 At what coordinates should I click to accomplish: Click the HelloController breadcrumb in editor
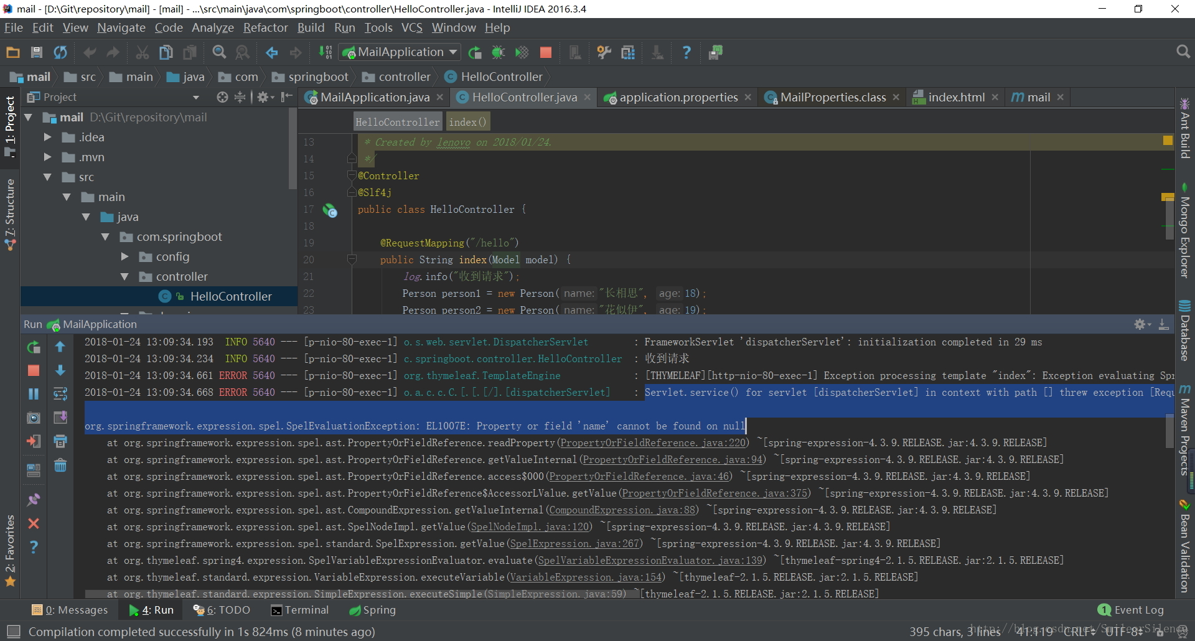pyautogui.click(x=397, y=122)
